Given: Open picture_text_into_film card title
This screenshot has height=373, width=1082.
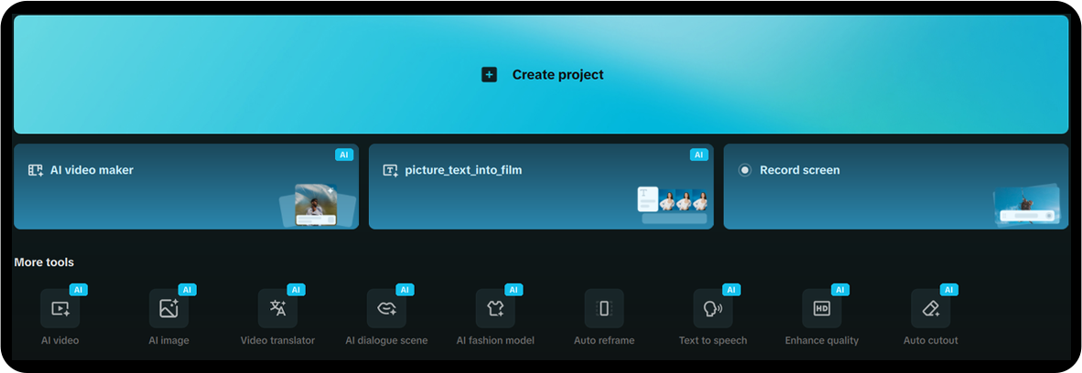Looking at the screenshot, I should pos(464,170).
